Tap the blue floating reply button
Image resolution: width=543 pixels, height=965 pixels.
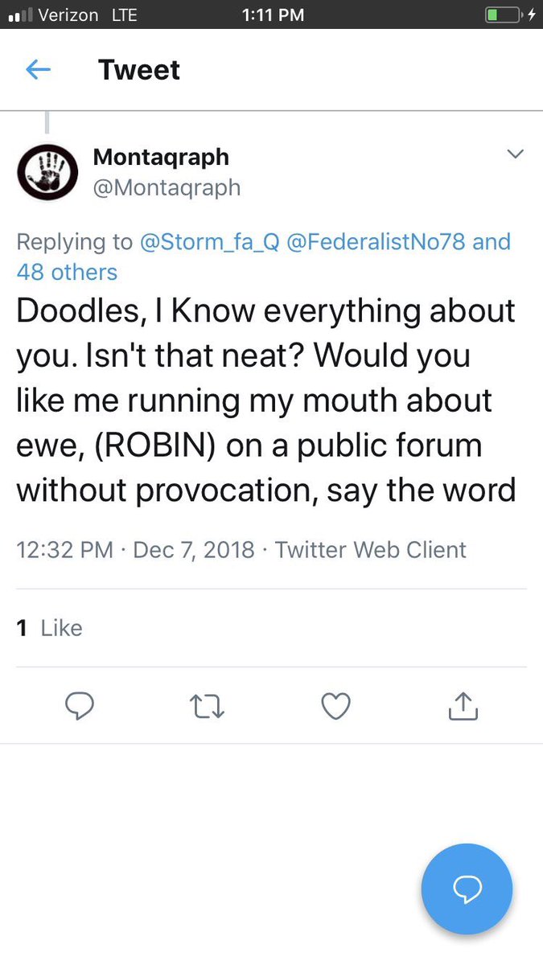point(467,888)
